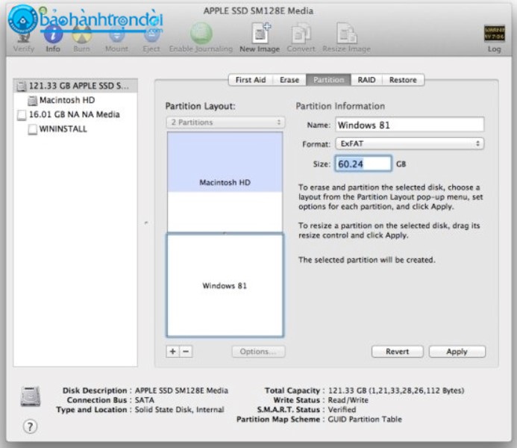
Task: Remove partition with the minus button
Action: click(186, 352)
